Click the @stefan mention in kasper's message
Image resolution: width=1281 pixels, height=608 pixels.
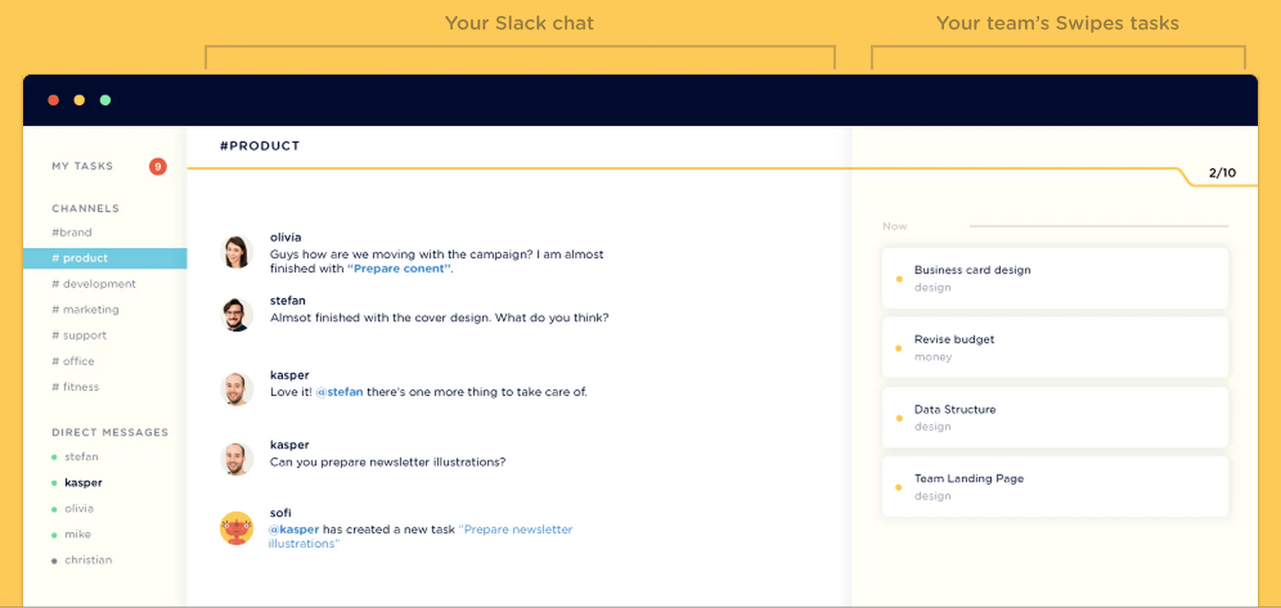(x=340, y=392)
